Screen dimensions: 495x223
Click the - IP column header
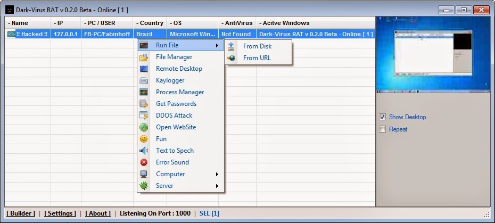[65, 23]
